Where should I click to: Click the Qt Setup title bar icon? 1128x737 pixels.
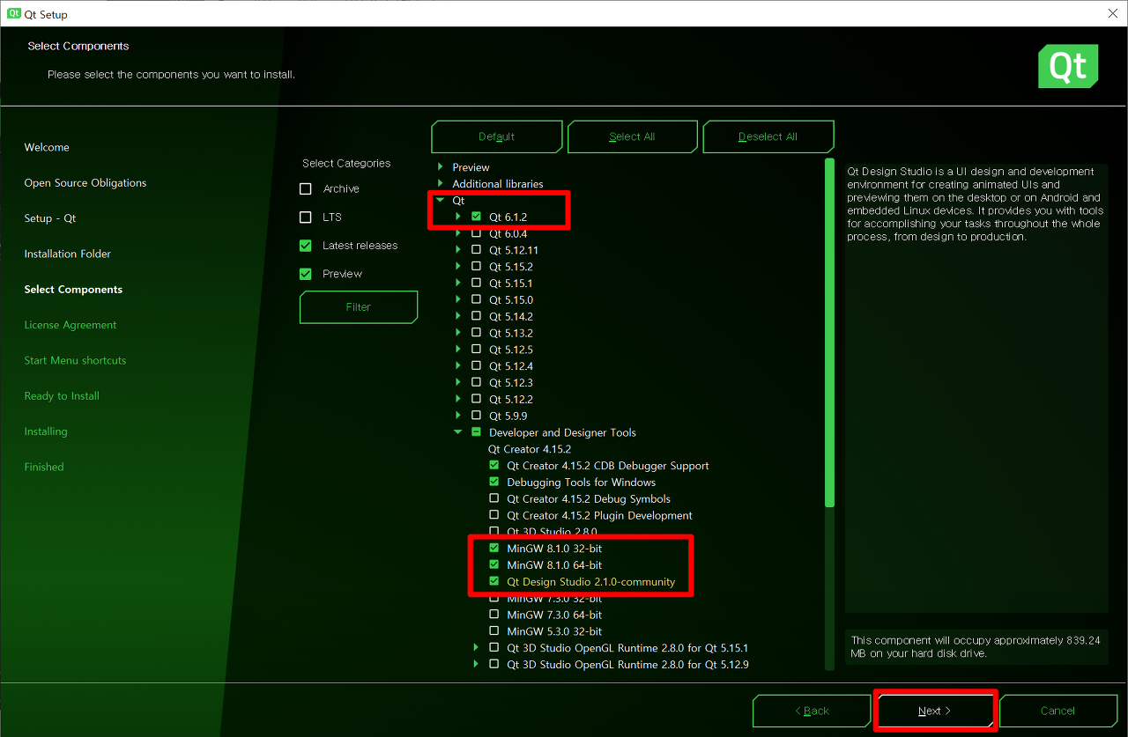(14, 14)
